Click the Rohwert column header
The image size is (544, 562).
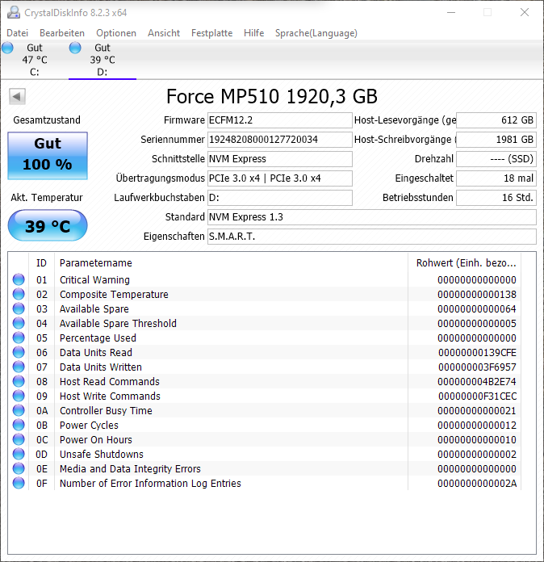coord(465,263)
